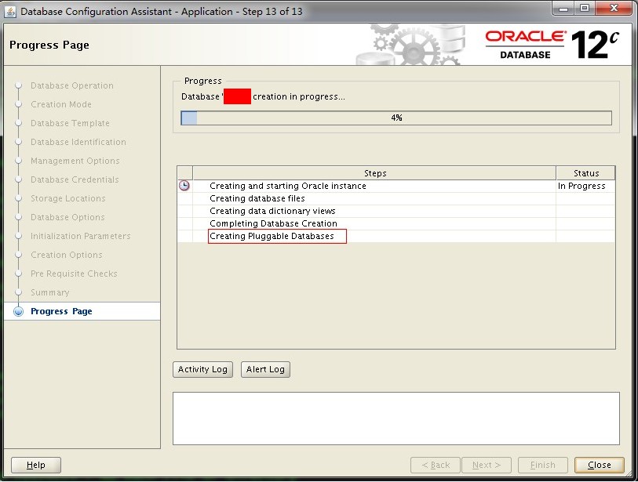The image size is (638, 482).
Task: Click the disabled Back button
Action: click(x=436, y=465)
